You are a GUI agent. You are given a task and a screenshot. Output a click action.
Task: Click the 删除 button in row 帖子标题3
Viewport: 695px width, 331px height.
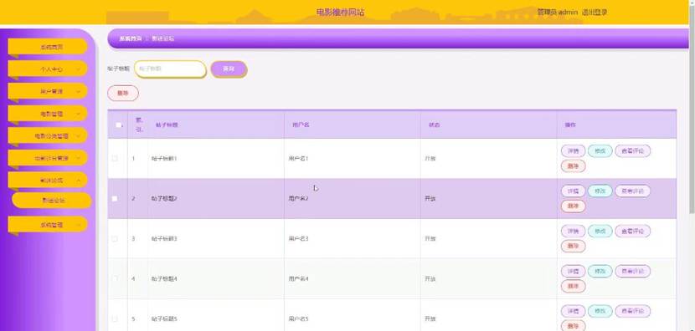(x=573, y=246)
